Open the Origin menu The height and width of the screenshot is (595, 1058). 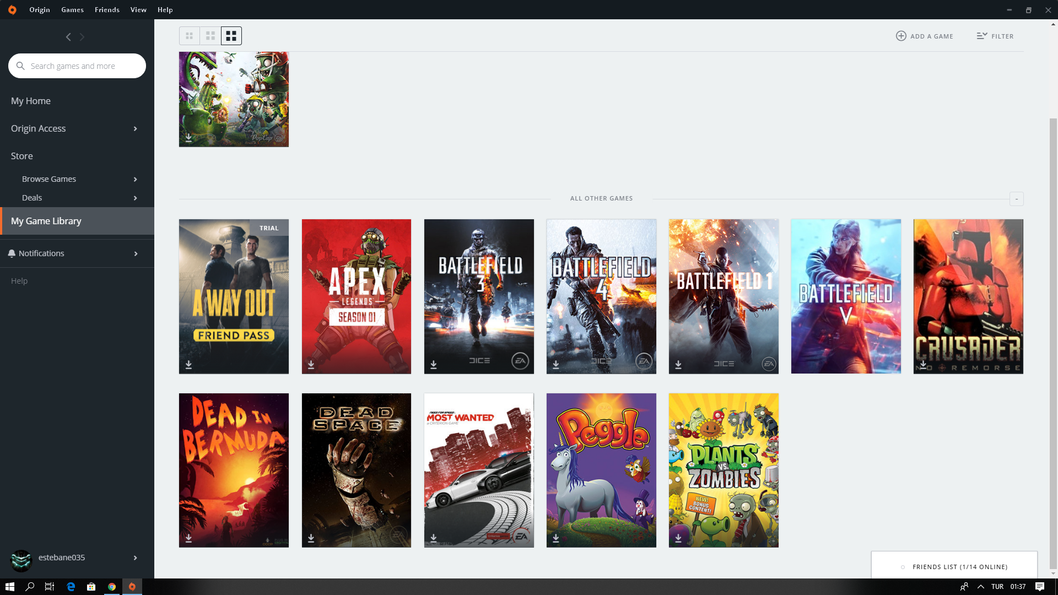click(40, 10)
